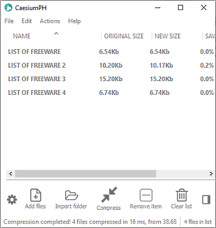This screenshot has height=228, width=216.
Task: Click the Remove item icon
Action: tap(146, 195)
